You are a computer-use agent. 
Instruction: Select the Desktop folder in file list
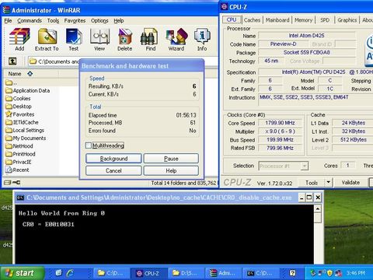pos(19,107)
